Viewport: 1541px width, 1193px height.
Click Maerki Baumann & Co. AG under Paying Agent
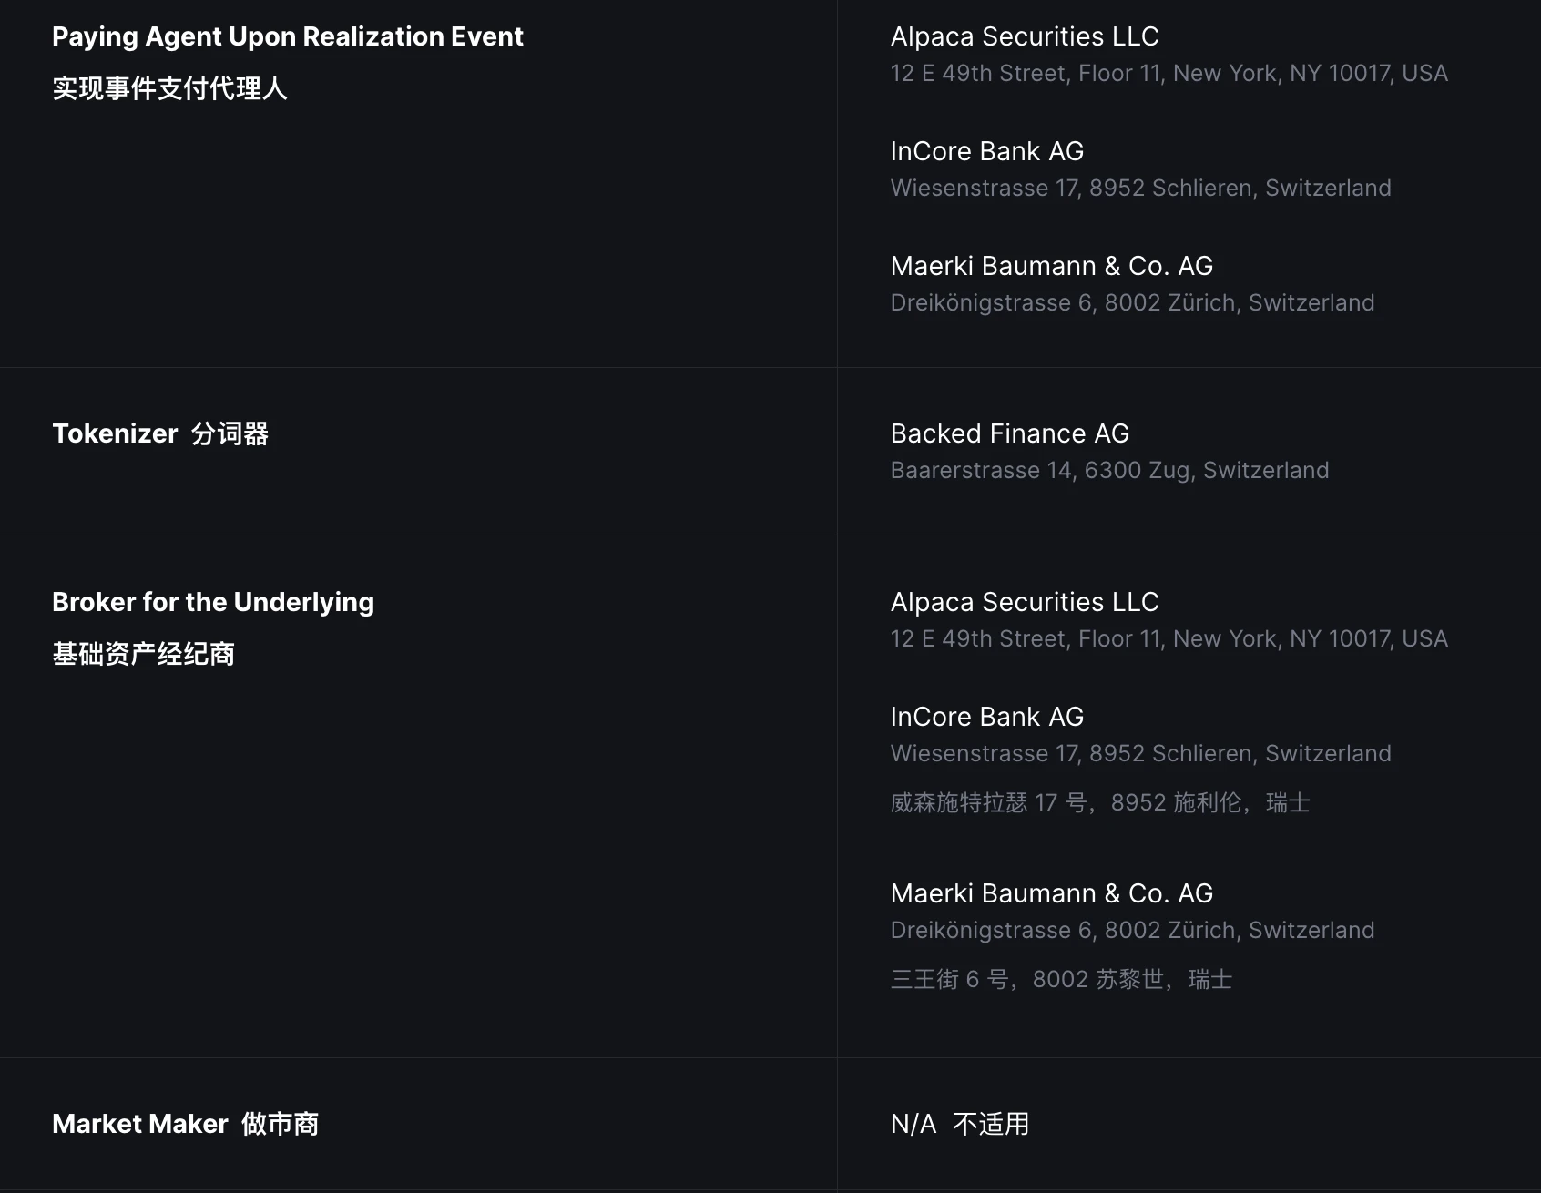pyautogui.click(x=1051, y=266)
